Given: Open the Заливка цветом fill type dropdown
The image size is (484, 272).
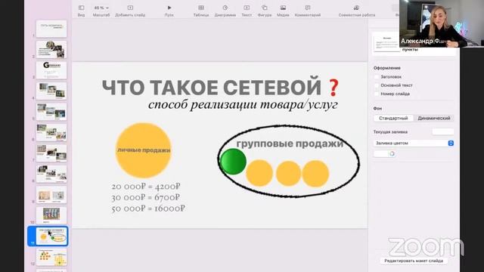Looking at the screenshot, I should 414,143.
